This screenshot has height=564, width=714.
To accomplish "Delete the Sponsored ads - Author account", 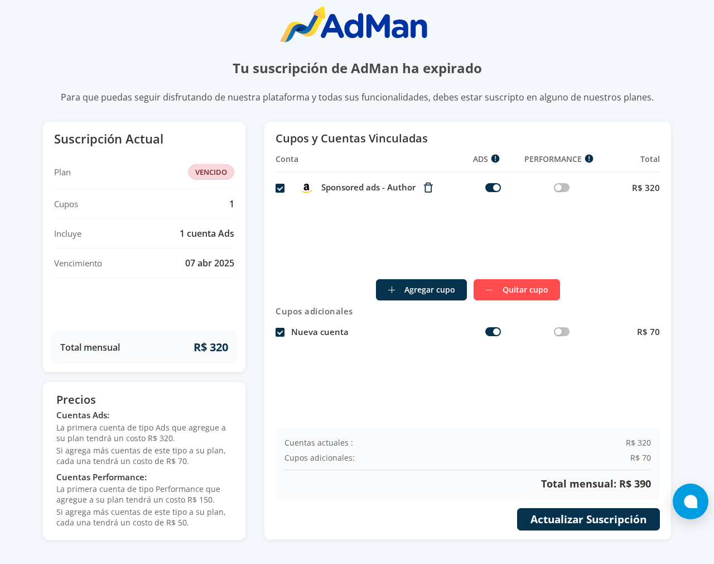I will tap(428, 188).
